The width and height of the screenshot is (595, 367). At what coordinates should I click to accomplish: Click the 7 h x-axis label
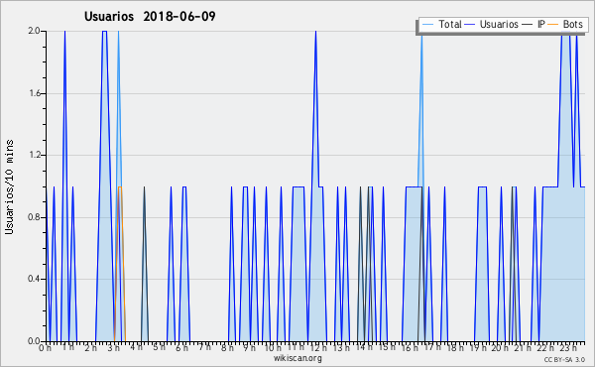click(204, 347)
